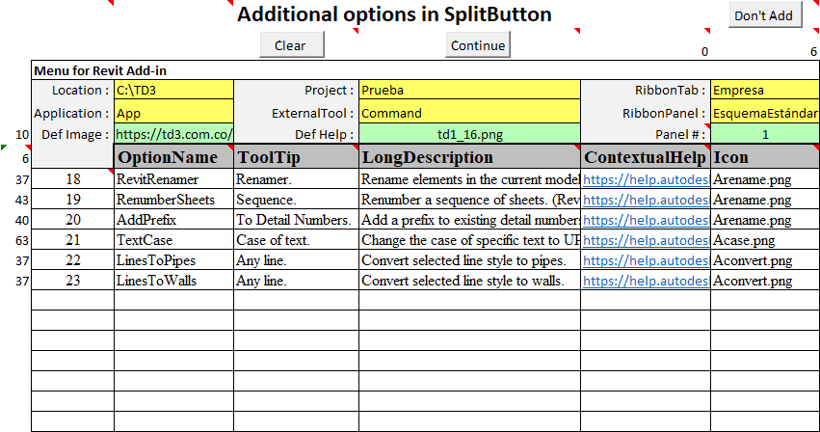Viewport: 820px width, 432px height.
Task: Select the RibbonTab cell containing Empresa
Action: click(x=765, y=90)
